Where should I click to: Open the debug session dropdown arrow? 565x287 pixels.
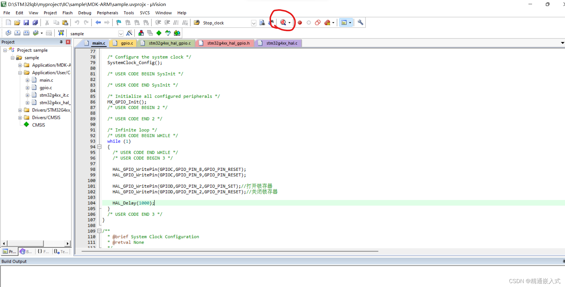tap(290, 23)
